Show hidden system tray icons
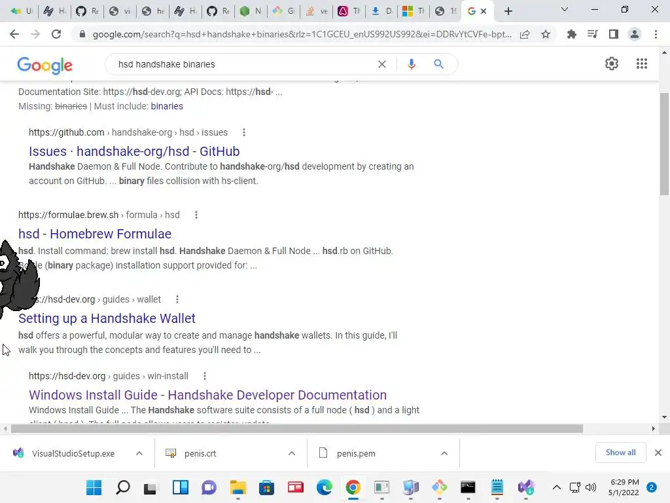This screenshot has width=670, height=503. [556, 487]
